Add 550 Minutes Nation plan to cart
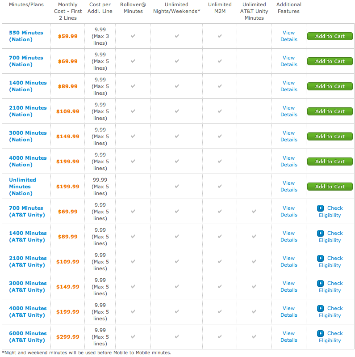 click(x=330, y=36)
